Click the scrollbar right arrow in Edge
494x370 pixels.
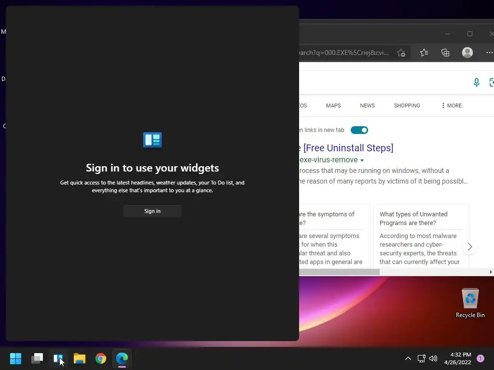pos(491,272)
